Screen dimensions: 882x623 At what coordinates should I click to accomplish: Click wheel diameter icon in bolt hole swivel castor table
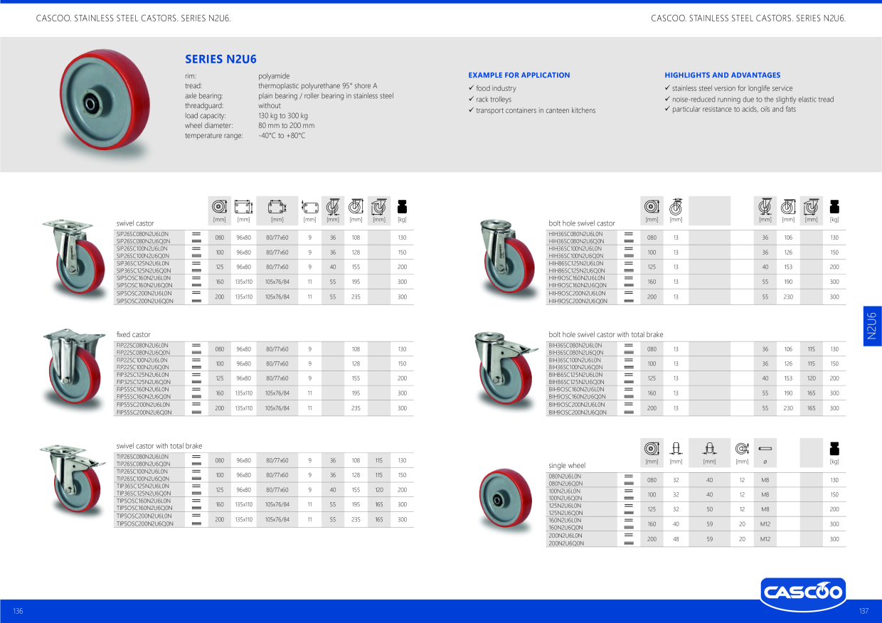click(x=652, y=207)
